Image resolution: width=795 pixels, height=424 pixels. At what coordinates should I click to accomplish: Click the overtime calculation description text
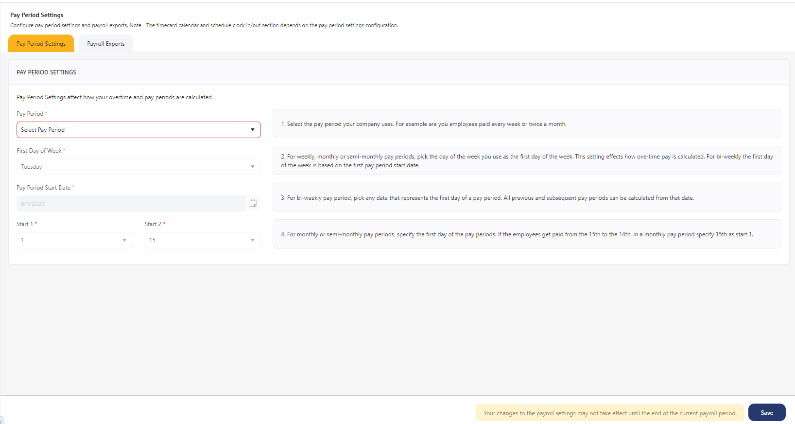[114, 97]
